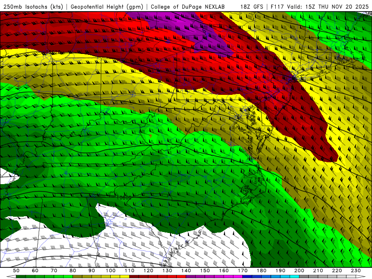
Task: Click the 80 value on color scale
Action: 73,271
